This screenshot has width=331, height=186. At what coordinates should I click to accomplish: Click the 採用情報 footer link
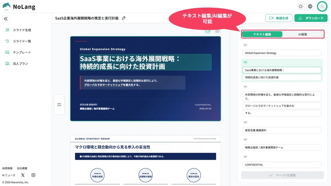point(7,168)
